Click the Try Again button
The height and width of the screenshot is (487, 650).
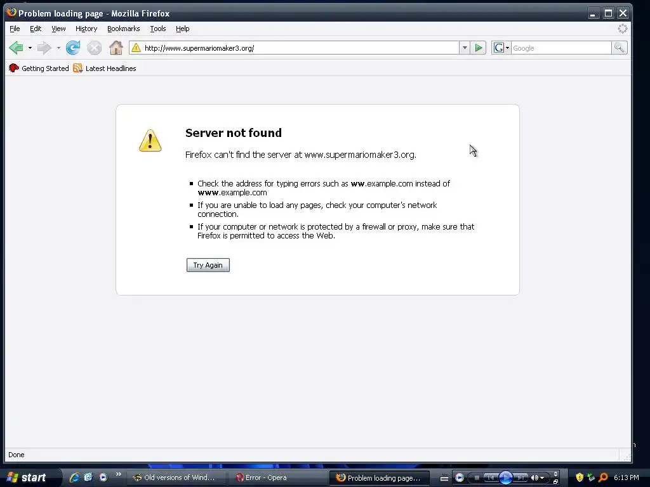pos(208,265)
